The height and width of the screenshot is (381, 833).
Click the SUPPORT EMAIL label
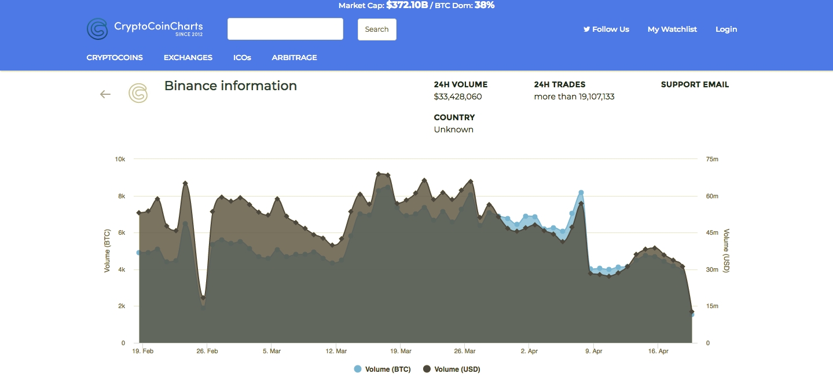(x=695, y=84)
